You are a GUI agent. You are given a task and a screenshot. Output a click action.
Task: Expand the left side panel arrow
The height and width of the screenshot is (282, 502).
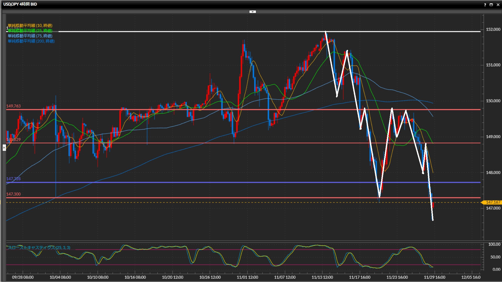coord(4,148)
